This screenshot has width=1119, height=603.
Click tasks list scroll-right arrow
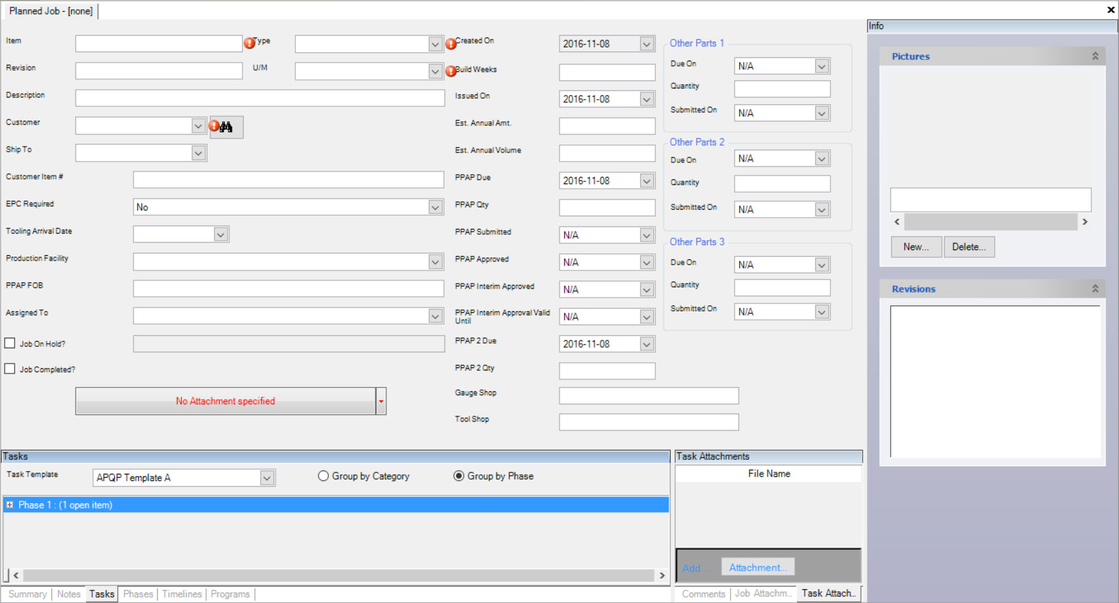662,575
